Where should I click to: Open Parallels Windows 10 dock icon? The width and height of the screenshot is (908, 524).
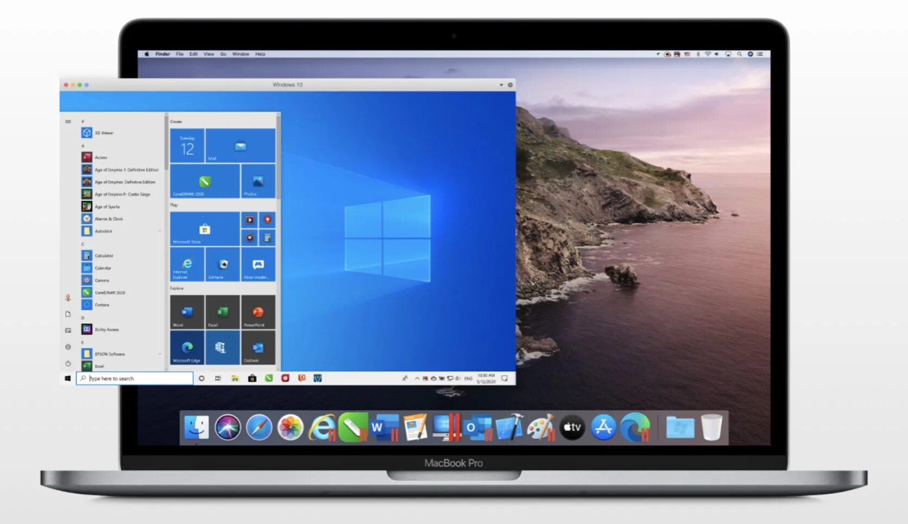pyautogui.click(x=446, y=427)
